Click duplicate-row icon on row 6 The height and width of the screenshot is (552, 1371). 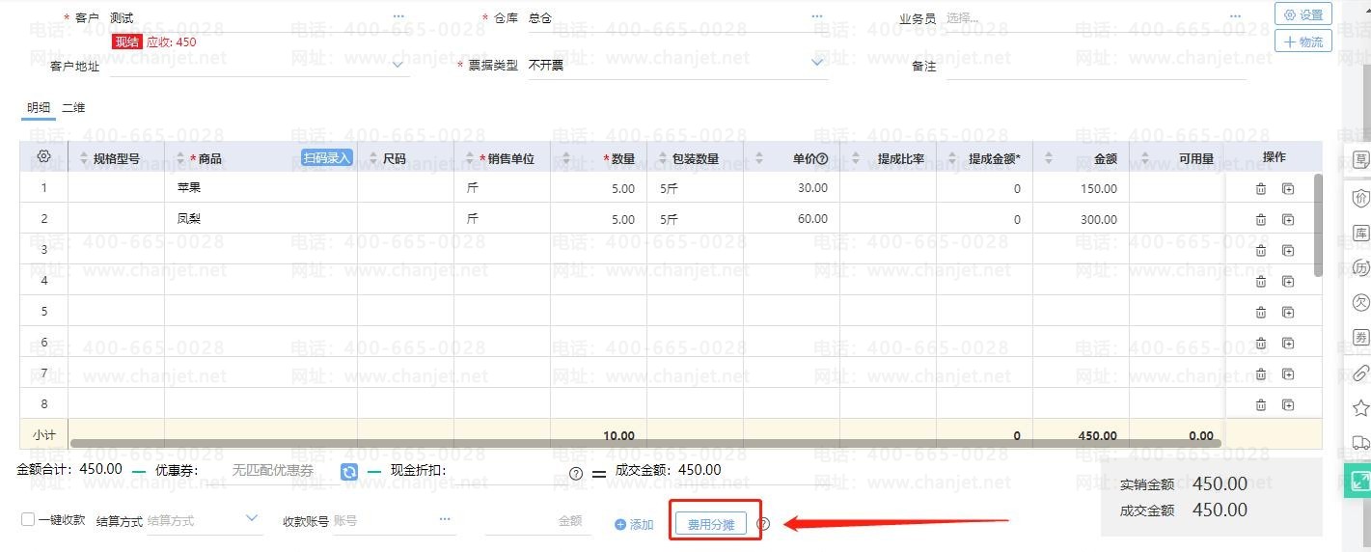tap(1288, 344)
